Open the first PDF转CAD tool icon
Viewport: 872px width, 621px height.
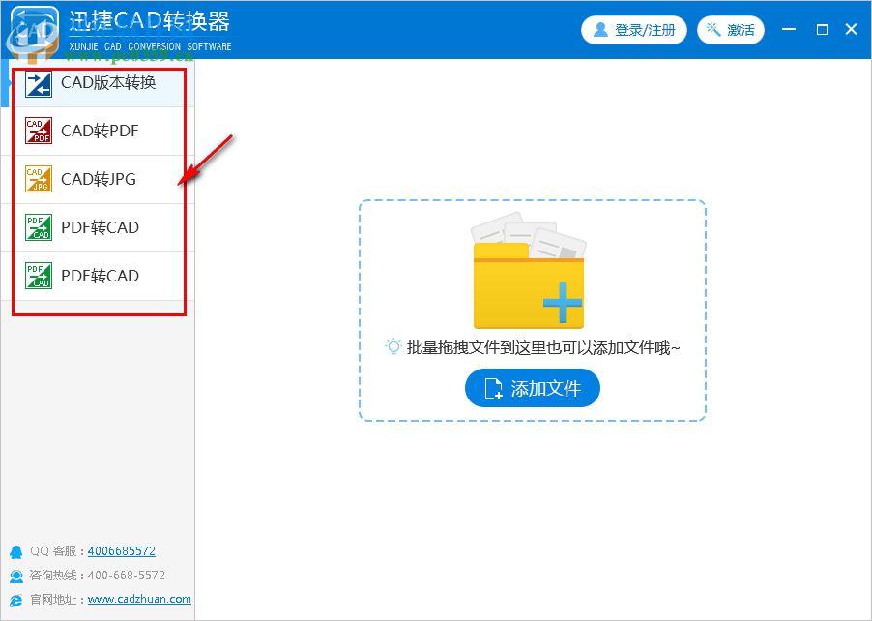point(39,227)
